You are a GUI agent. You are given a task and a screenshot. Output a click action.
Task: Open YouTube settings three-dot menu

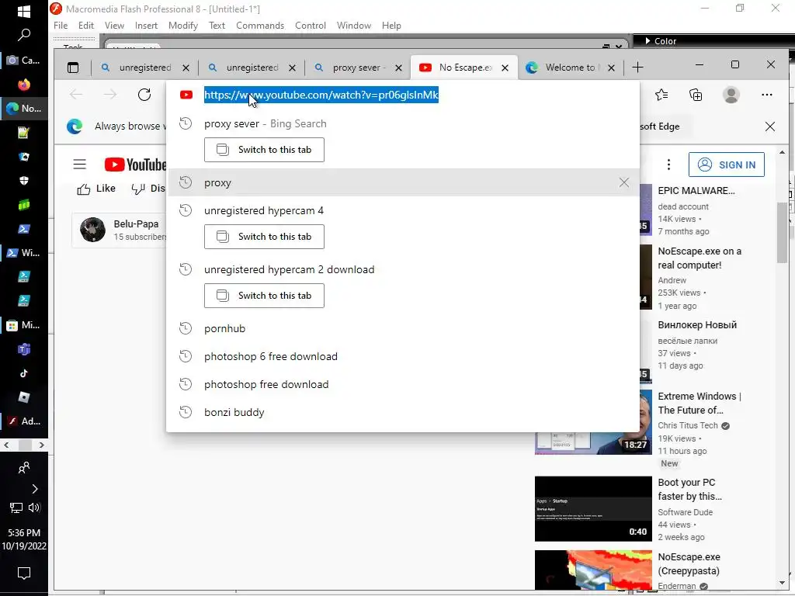tap(668, 165)
